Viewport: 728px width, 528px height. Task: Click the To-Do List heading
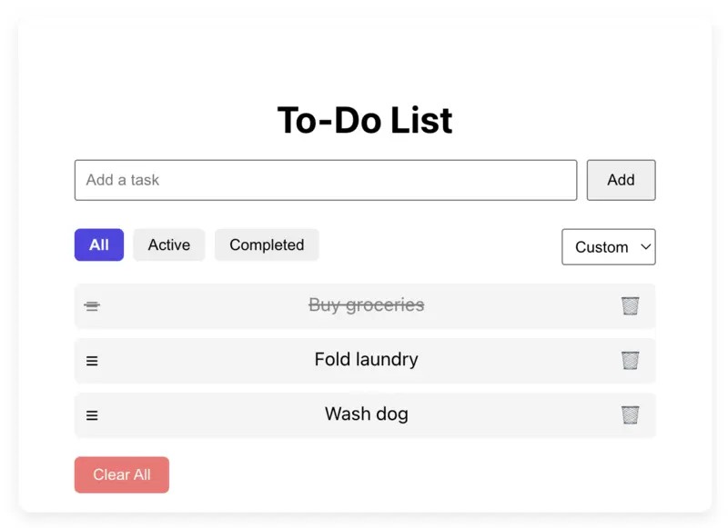364,120
